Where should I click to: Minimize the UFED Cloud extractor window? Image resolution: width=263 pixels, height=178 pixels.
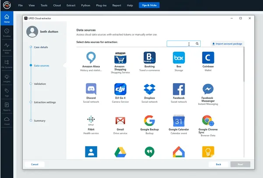(231, 18)
